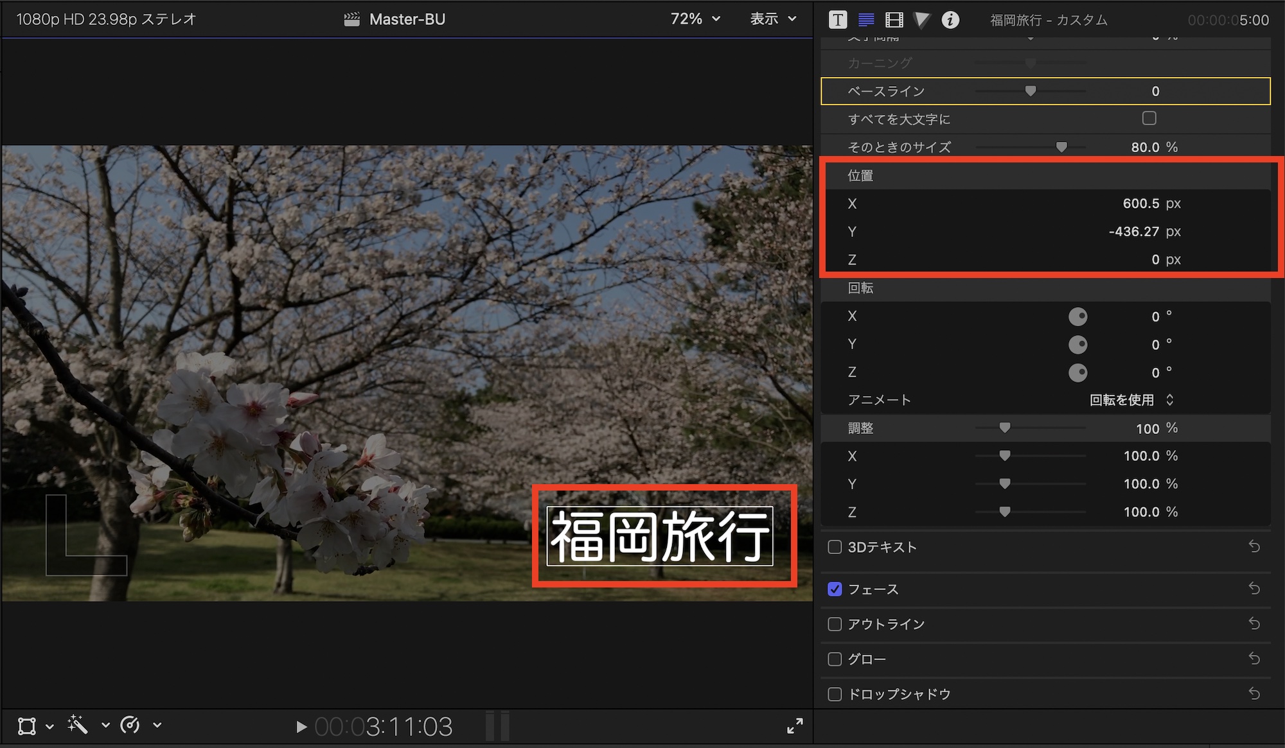Reset the アウトライン section with arrow
The width and height of the screenshot is (1285, 748).
pos(1254,623)
